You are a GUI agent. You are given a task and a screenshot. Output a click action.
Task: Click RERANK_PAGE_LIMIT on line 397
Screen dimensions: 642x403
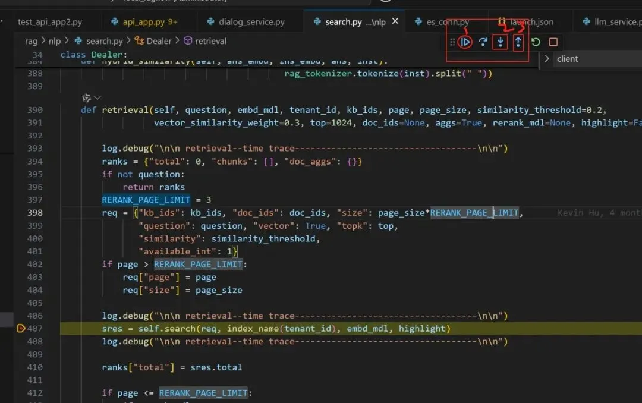(x=146, y=200)
